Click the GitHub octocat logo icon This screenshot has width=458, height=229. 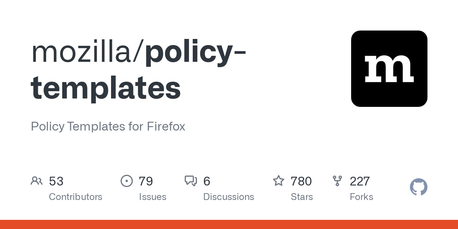pos(418,187)
